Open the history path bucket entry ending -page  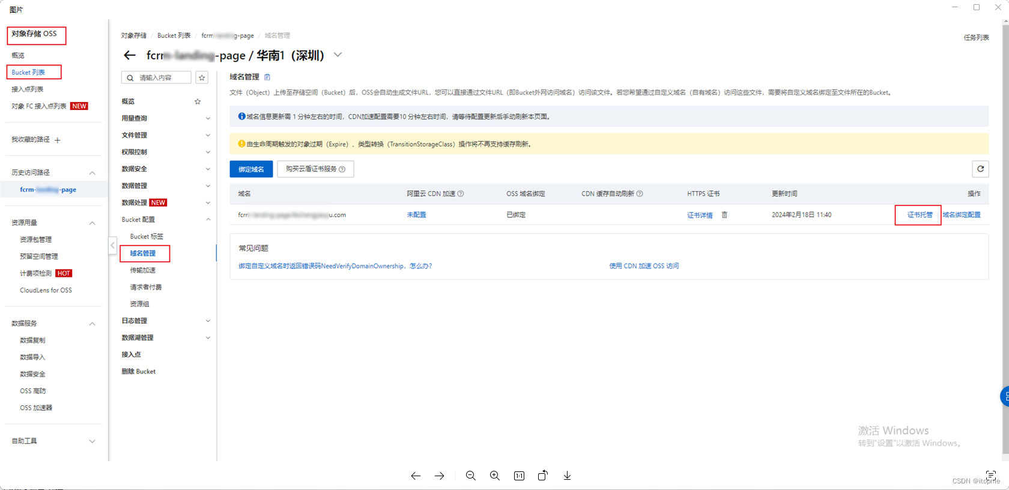point(48,189)
